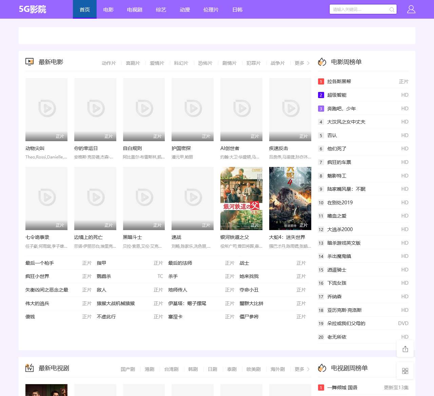Click the 电视剧周榜单 flame icon
Viewport: 434px width, 396px height.
pos(322,368)
